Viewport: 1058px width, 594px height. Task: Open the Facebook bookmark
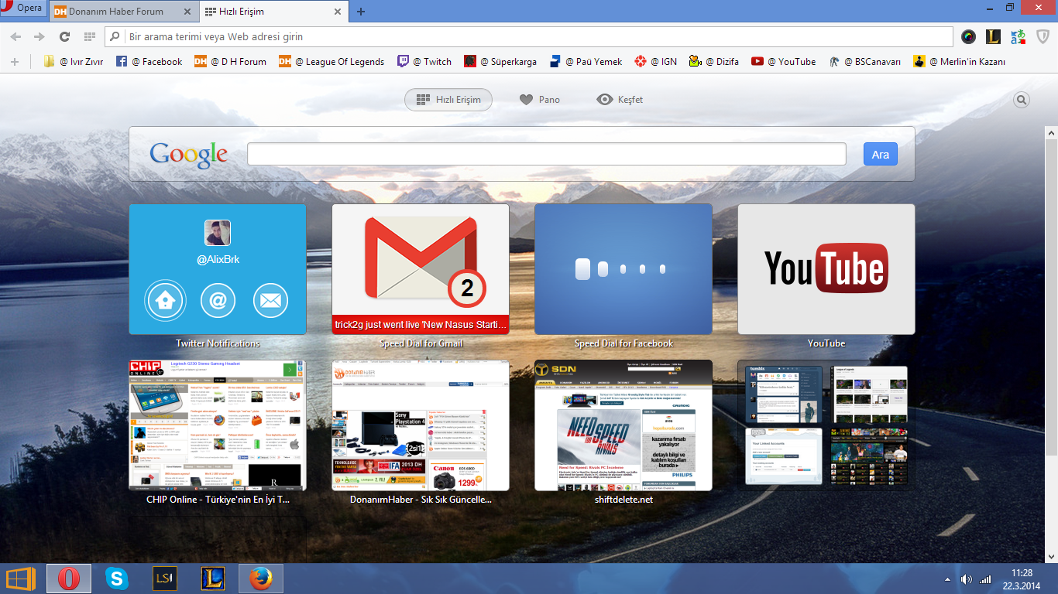(149, 61)
